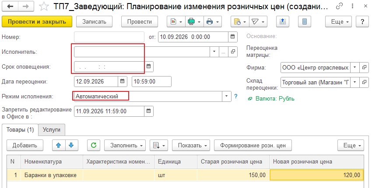Open the Исполнитель item with the open icon
This screenshot has height=188, width=372.
(x=233, y=52)
